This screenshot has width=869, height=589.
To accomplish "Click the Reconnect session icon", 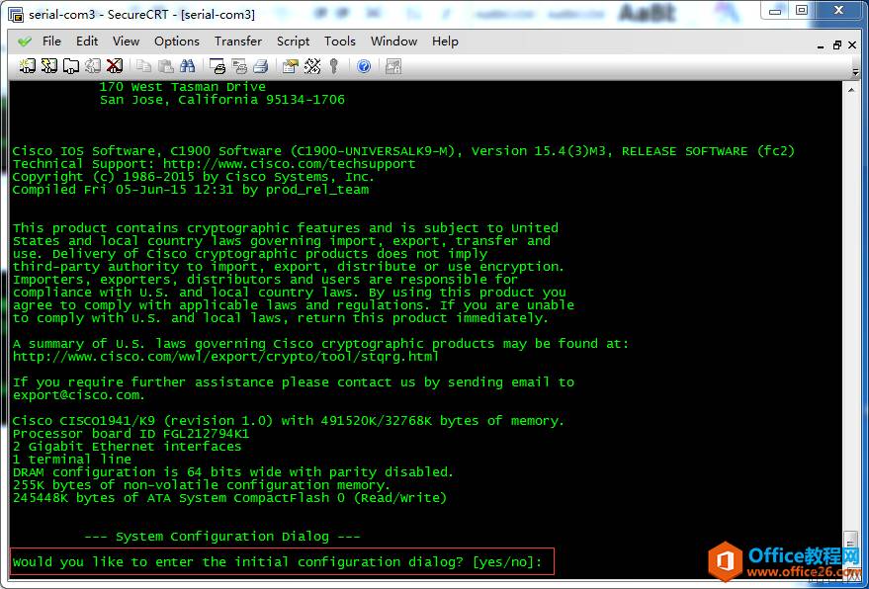I will (x=93, y=66).
